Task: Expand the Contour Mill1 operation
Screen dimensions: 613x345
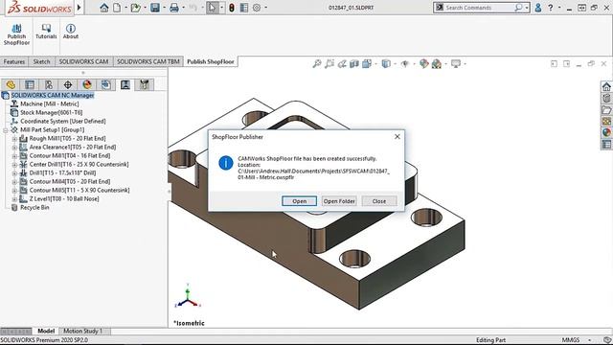Action: [x=14, y=155]
